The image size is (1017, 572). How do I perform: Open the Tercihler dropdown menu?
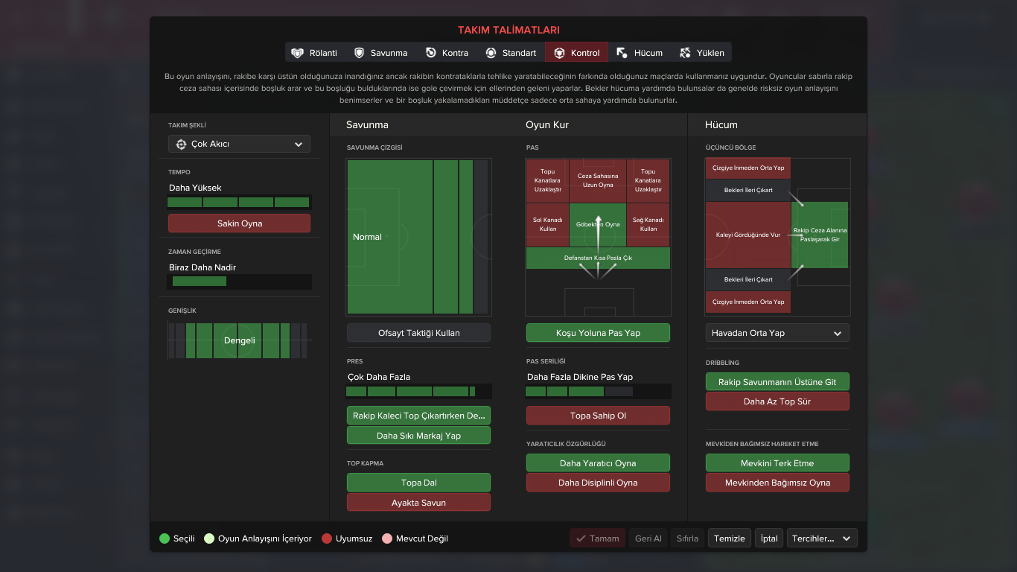tap(822, 538)
